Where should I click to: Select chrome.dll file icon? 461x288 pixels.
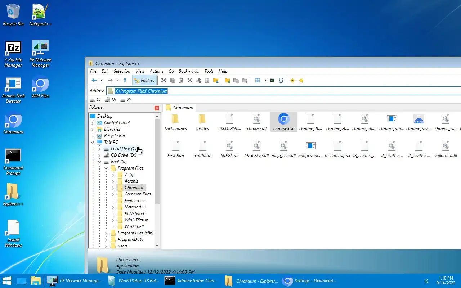257,122
